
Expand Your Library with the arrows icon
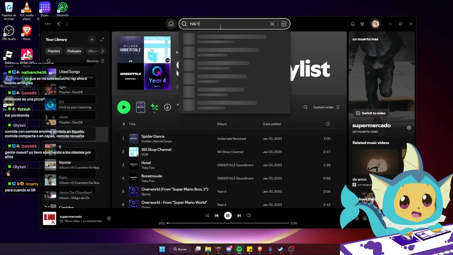102,39
